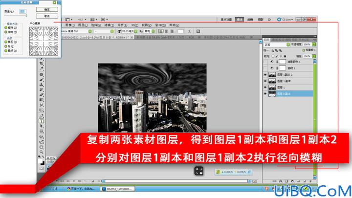Switch to 绘画 workspace
352x198 pixels.
pos(250,20)
